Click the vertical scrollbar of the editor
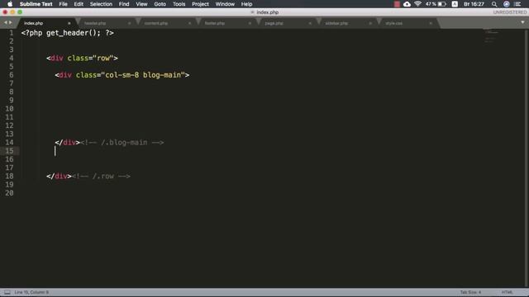Image resolution: width=529 pixels, height=297 pixels. [x=526, y=158]
